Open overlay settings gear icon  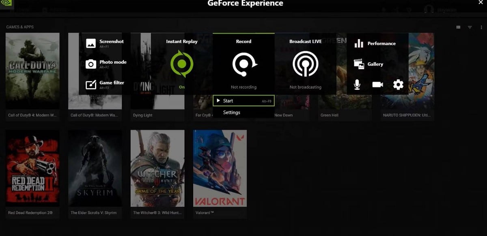click(x=399, y=84)
